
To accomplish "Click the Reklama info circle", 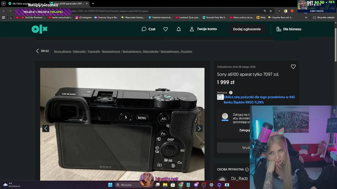I will tap(231, 92).
